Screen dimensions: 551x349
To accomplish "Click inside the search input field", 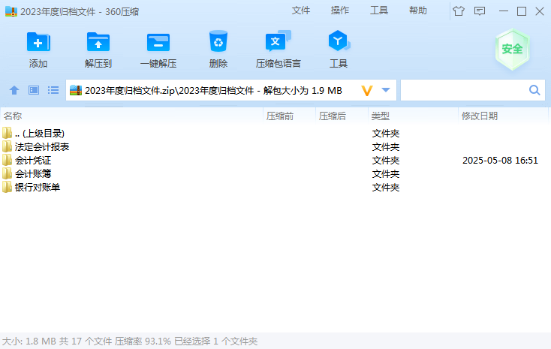I will coord(463,90).
